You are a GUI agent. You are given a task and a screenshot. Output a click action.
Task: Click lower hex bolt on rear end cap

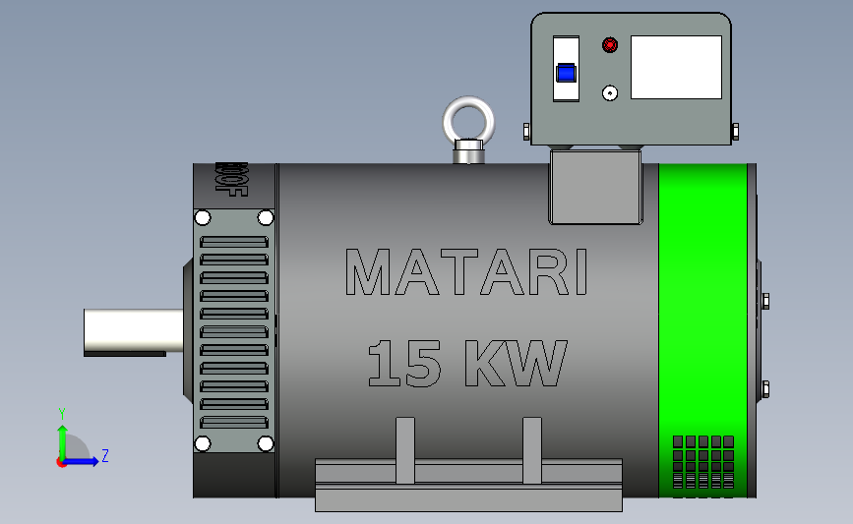point(765,389)
